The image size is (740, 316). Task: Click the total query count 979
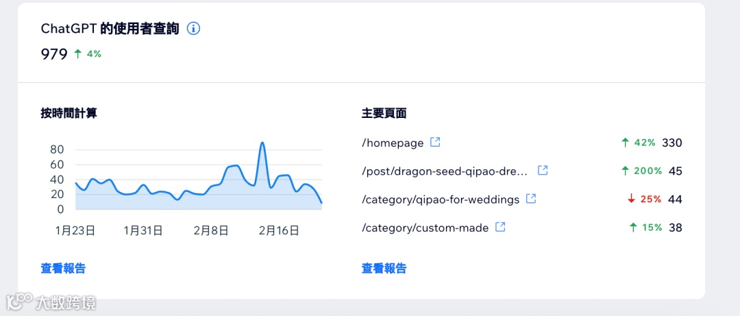coord(54,54)
